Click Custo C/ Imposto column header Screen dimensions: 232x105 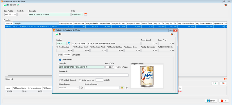tap(66, 23)
